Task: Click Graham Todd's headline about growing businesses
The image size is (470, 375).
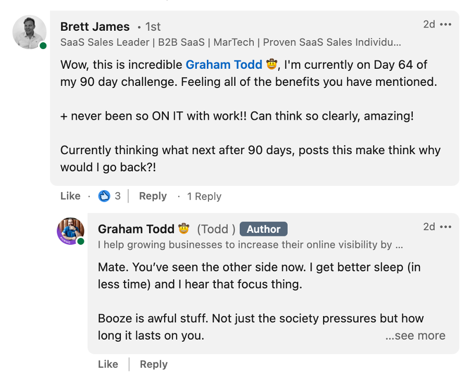Action: 250,245
